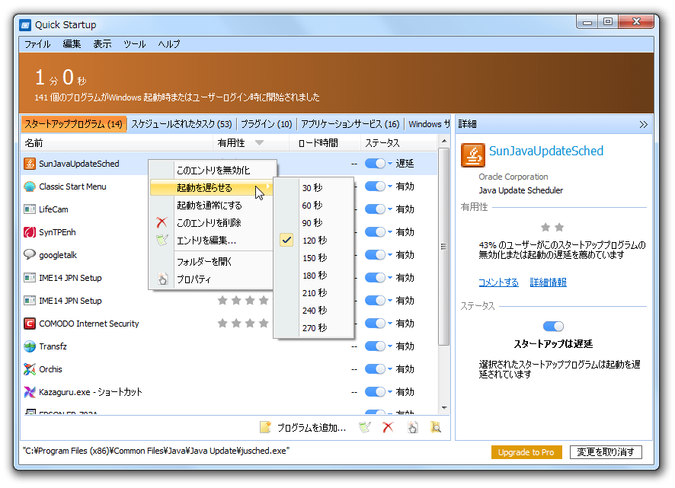Click the large Java icon in details panel
The width and height of the screenshot is (675, 488).
tap(472, 155)
